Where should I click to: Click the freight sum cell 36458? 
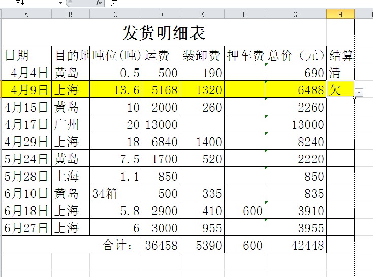161,245
